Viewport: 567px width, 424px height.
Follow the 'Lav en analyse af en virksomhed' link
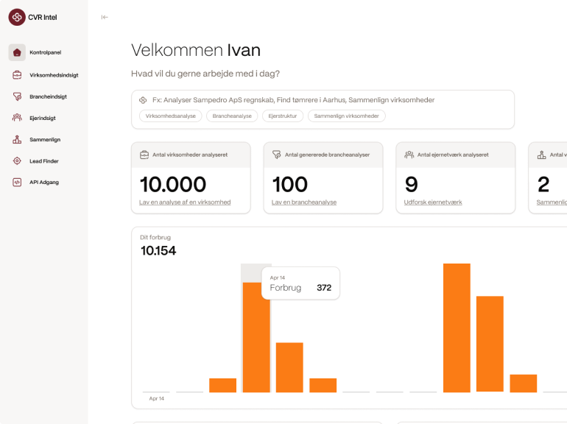[185, 202]
